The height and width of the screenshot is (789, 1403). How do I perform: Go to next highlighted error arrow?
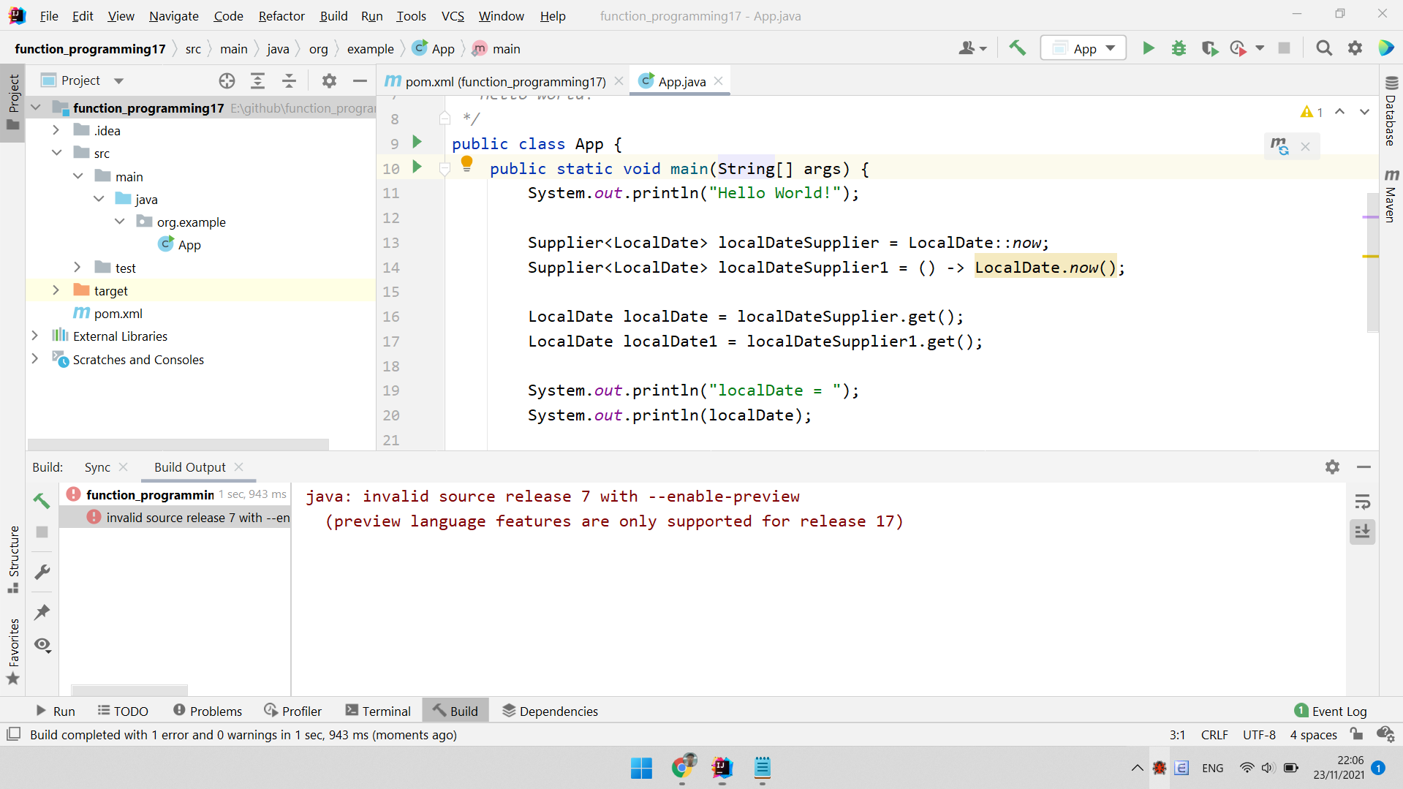click(x=1364, y=112)
